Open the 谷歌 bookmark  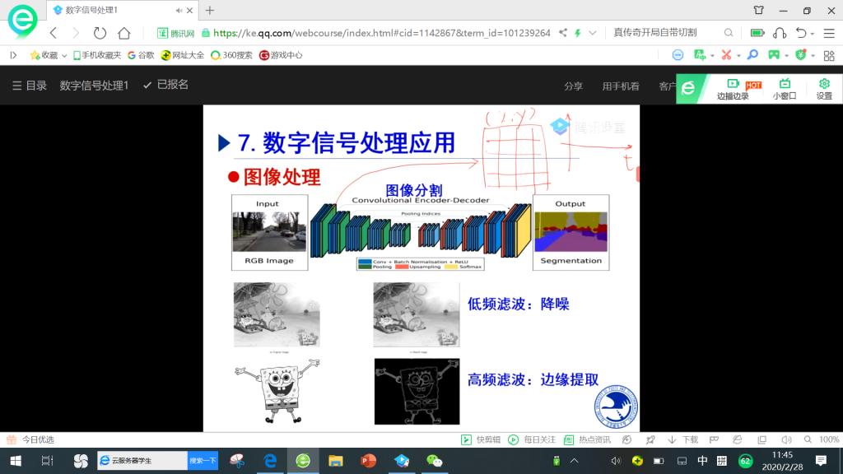tap(141, 55)
